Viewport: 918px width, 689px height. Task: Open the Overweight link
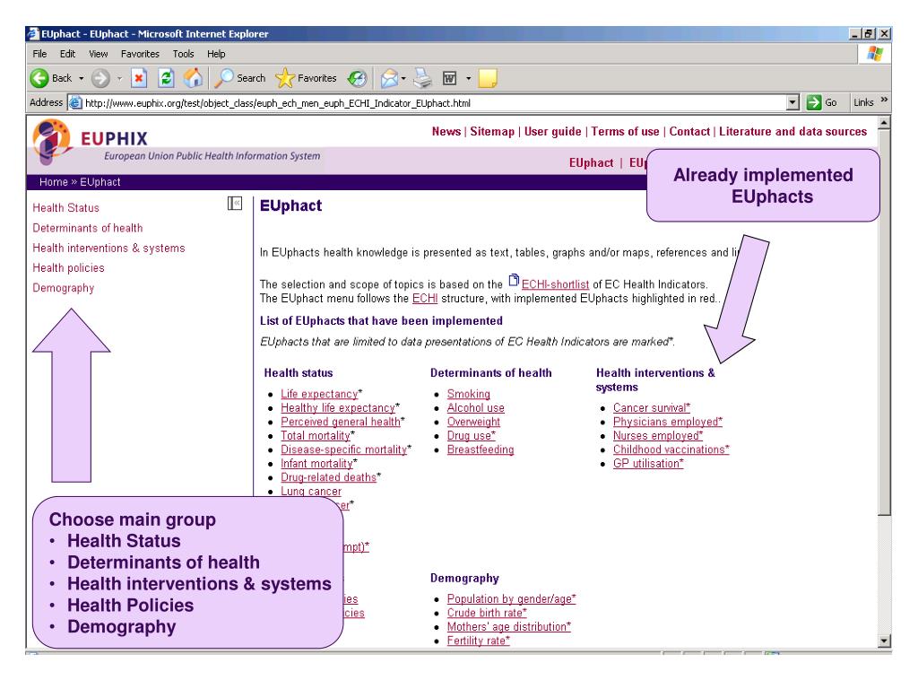473,422
